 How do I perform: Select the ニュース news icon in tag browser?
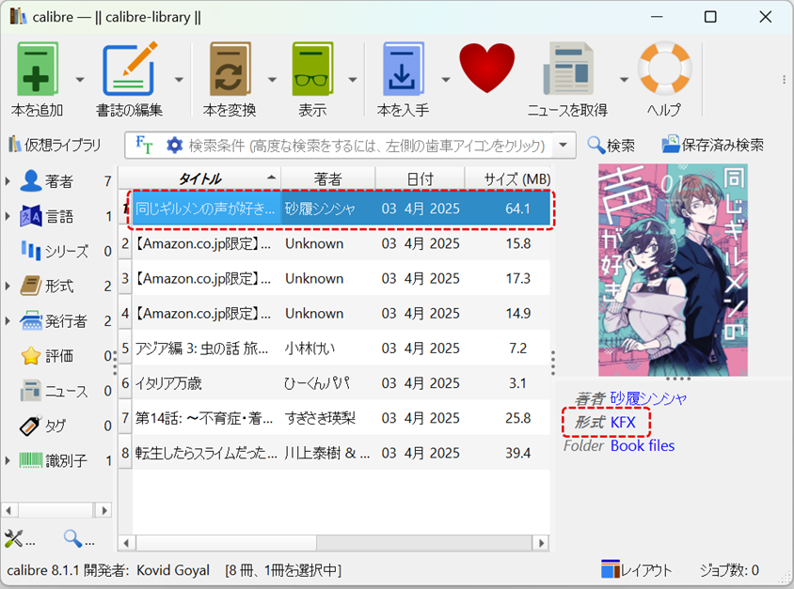click(30, 391)
